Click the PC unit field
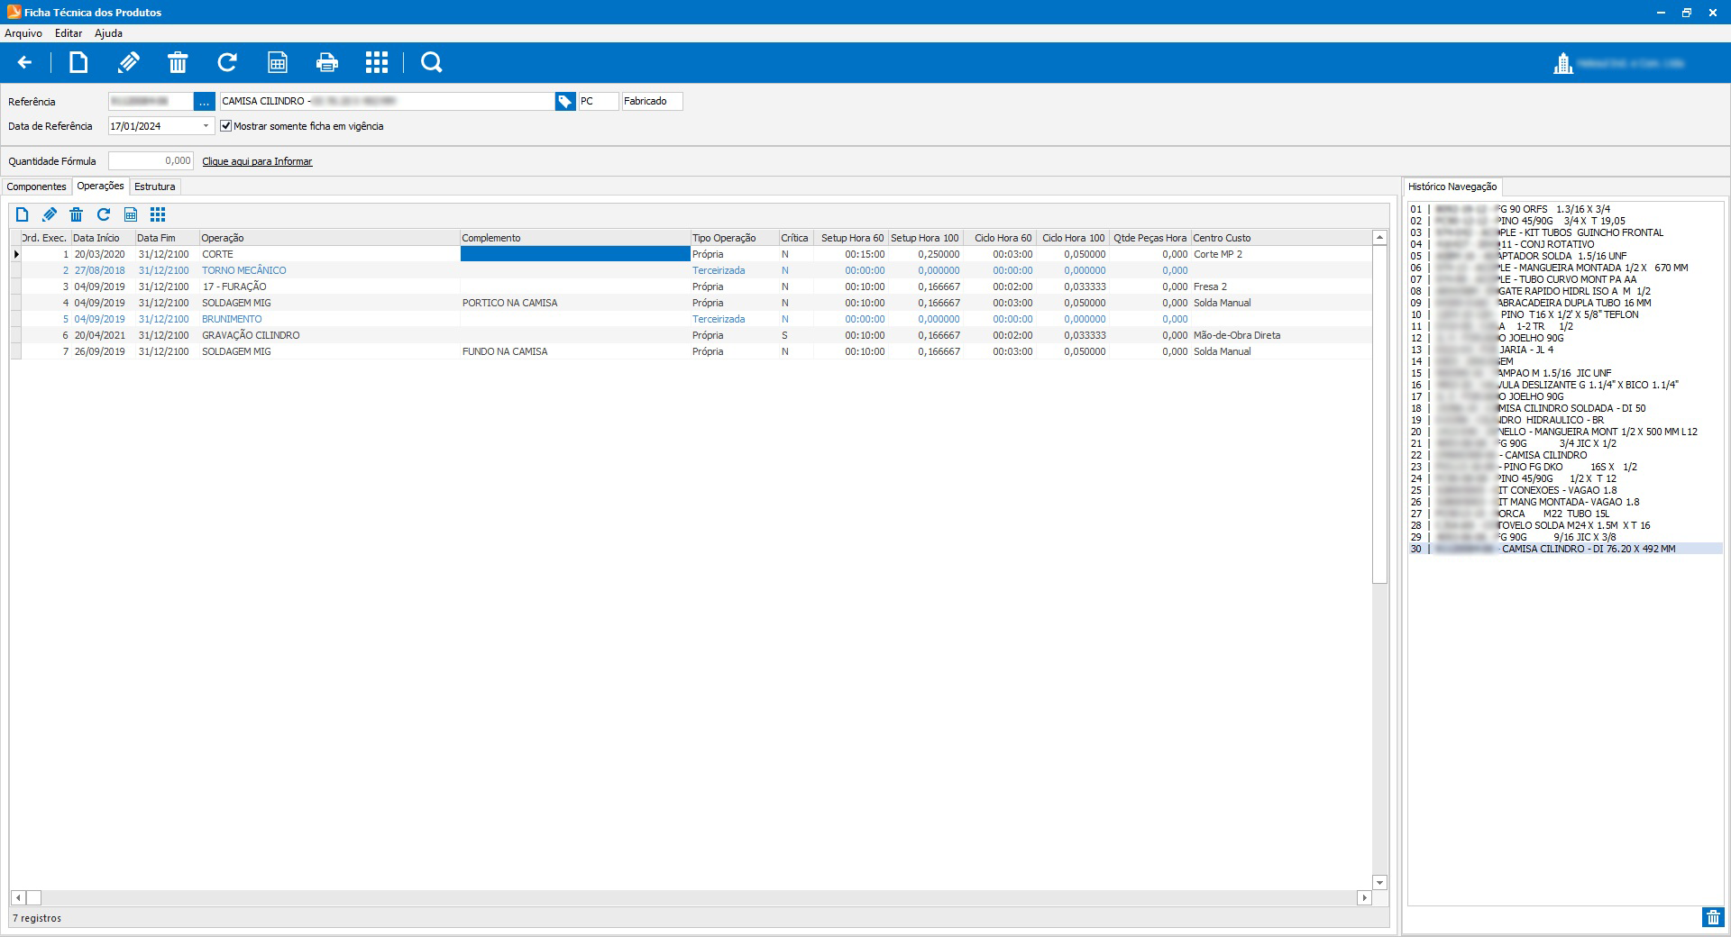 pos(599,102)
